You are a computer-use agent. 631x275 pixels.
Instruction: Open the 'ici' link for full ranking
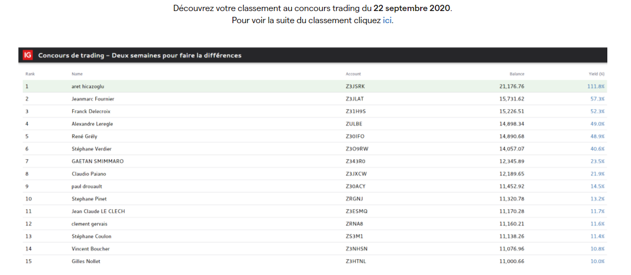coord(387,21)
